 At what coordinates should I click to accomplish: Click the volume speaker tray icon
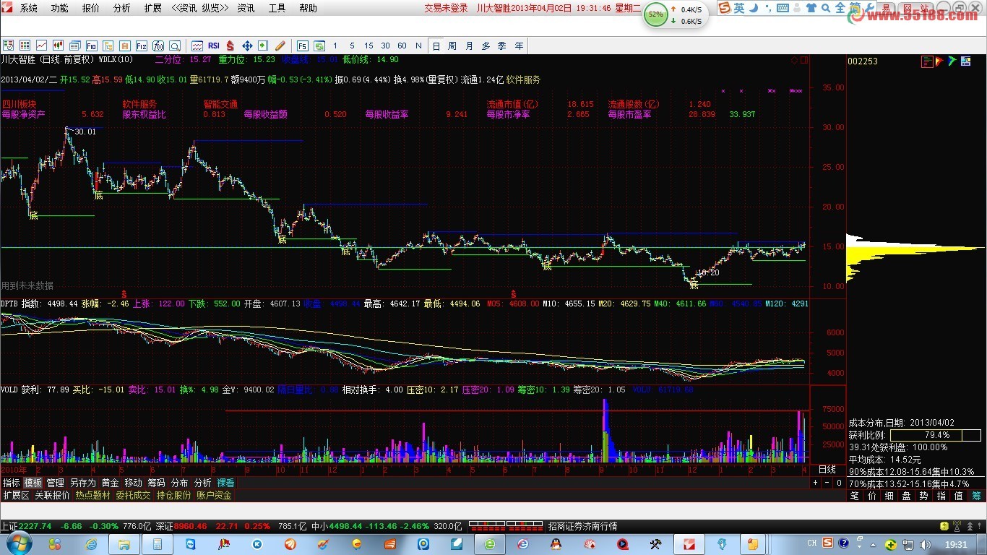[925, 545]
